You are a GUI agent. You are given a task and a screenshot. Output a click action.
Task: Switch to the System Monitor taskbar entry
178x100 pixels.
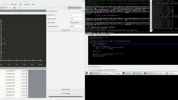pyautogui.click(x=127, y=73)
